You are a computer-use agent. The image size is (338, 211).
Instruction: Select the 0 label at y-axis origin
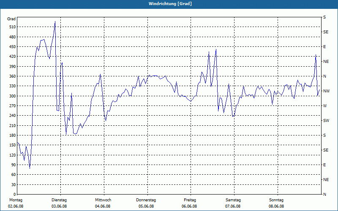click(14, 195)
